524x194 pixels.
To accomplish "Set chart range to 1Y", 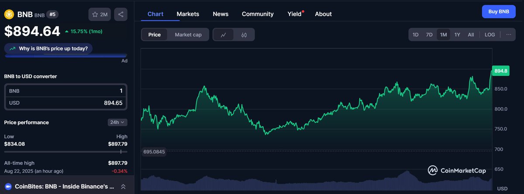I will pyautogui.click(x=457, y=34).
